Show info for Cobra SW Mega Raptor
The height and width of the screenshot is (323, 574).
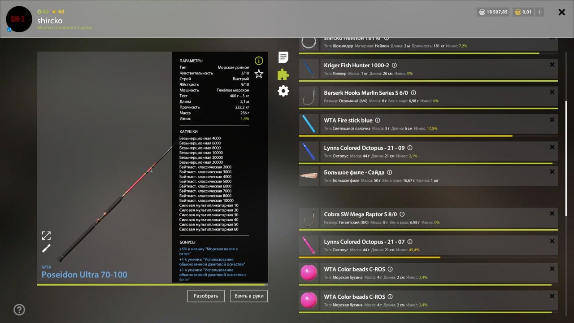click(x=402, y=214)
